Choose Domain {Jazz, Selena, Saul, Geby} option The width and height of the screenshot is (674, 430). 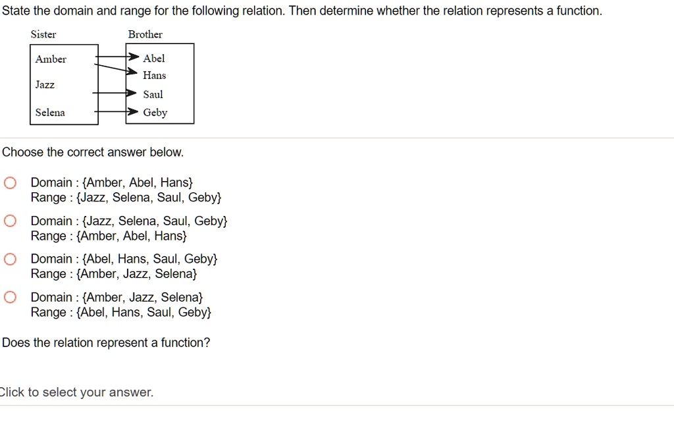click(9, 221)
